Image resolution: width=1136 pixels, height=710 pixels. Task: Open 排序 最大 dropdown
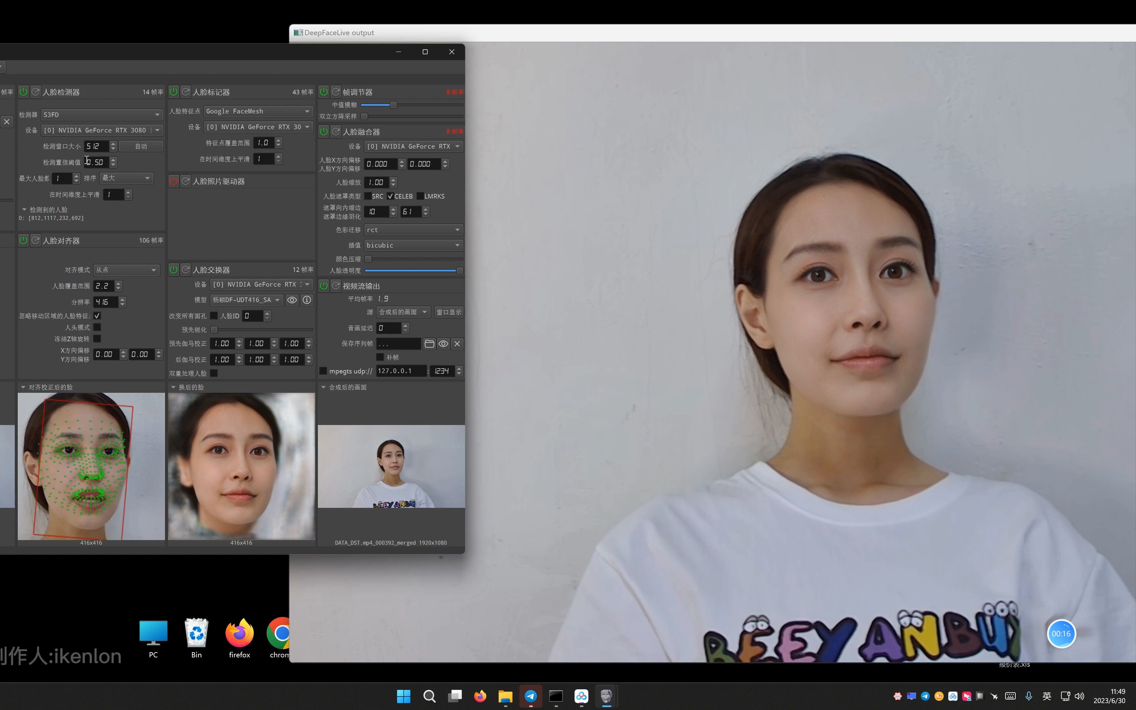[x=126, y=178]
